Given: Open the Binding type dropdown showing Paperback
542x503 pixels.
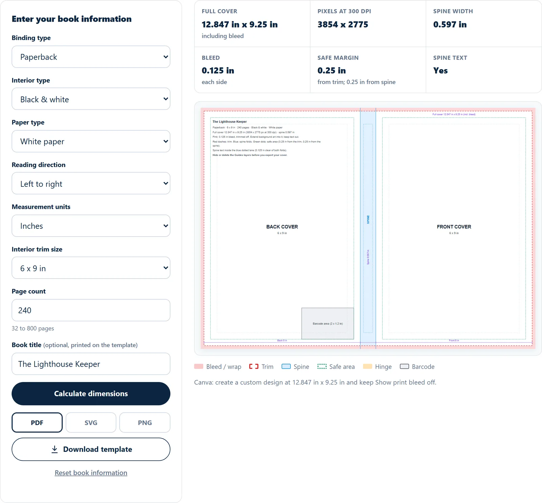Looking at the screenshot, I should [91, 57].
